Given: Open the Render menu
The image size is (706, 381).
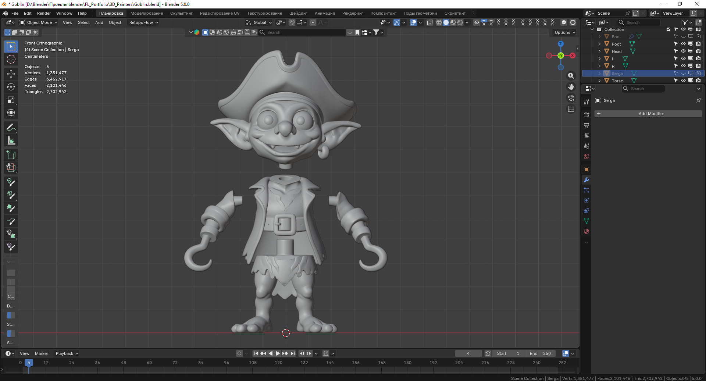Looking at the screenshot, I should click(x=44, y=13).
